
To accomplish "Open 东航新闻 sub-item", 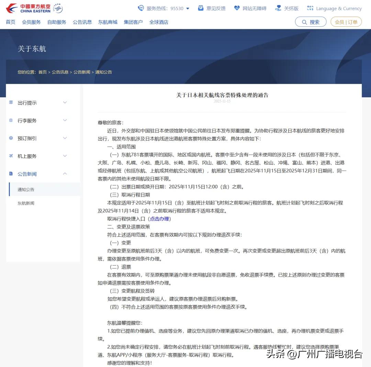I will point(26,203).
